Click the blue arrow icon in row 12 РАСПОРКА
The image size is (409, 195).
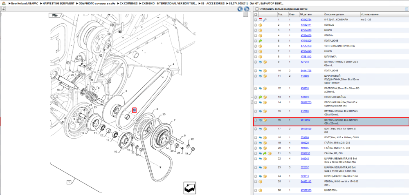[260, 89]
